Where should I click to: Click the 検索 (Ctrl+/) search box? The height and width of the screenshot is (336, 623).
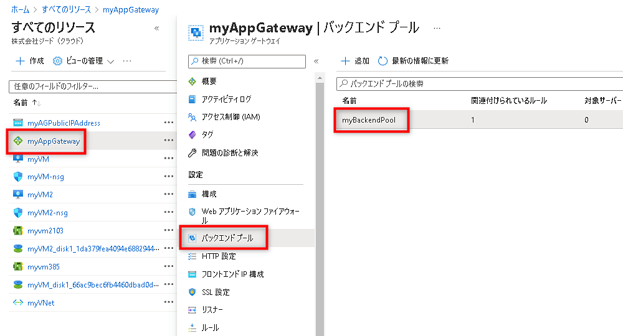click(x=247, y=61)
